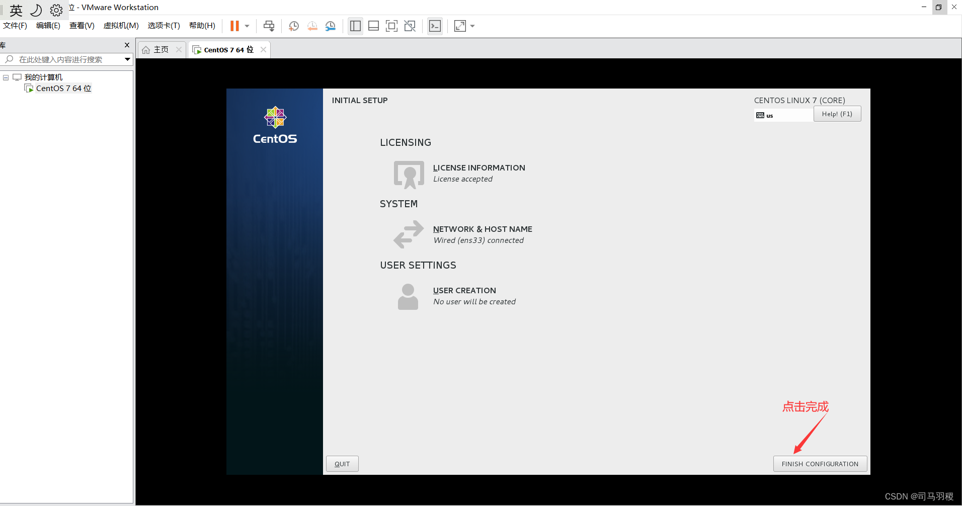
Task: Toggle the thumbnail bar view icon
Action: (373, 26)
